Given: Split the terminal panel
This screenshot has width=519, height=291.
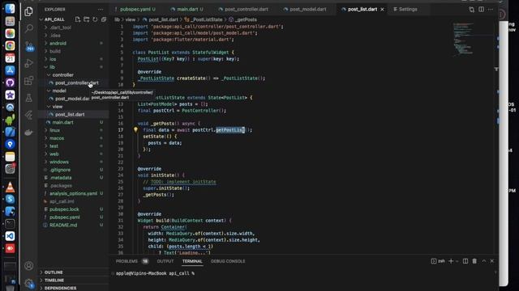Looking at the screenshot, I should (465, 261).
